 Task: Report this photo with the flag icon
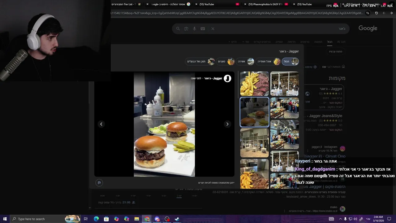tap(99, 183)
